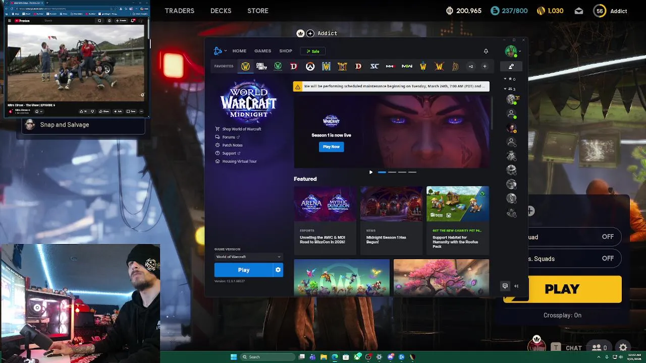Click Play Now on the Season 1 banner

[x=331, y=147]
